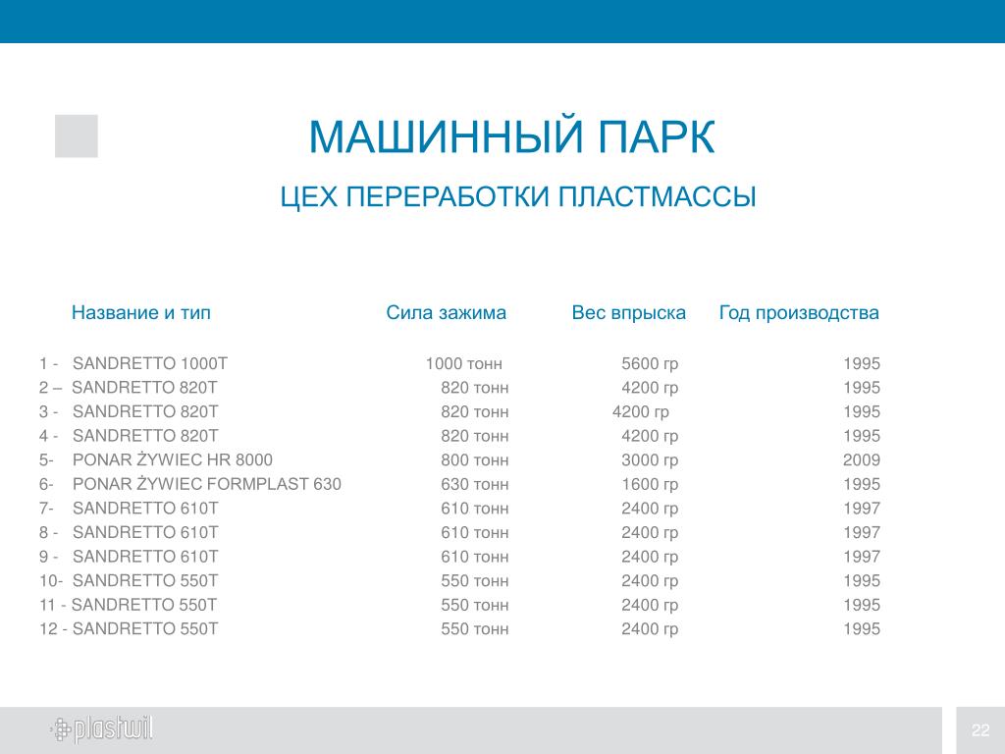Click 610 тонн in row 9
The height and width of the screenshot is (754, 1005).
[475, 557]
